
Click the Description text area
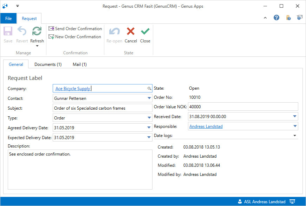pos(80,170)
